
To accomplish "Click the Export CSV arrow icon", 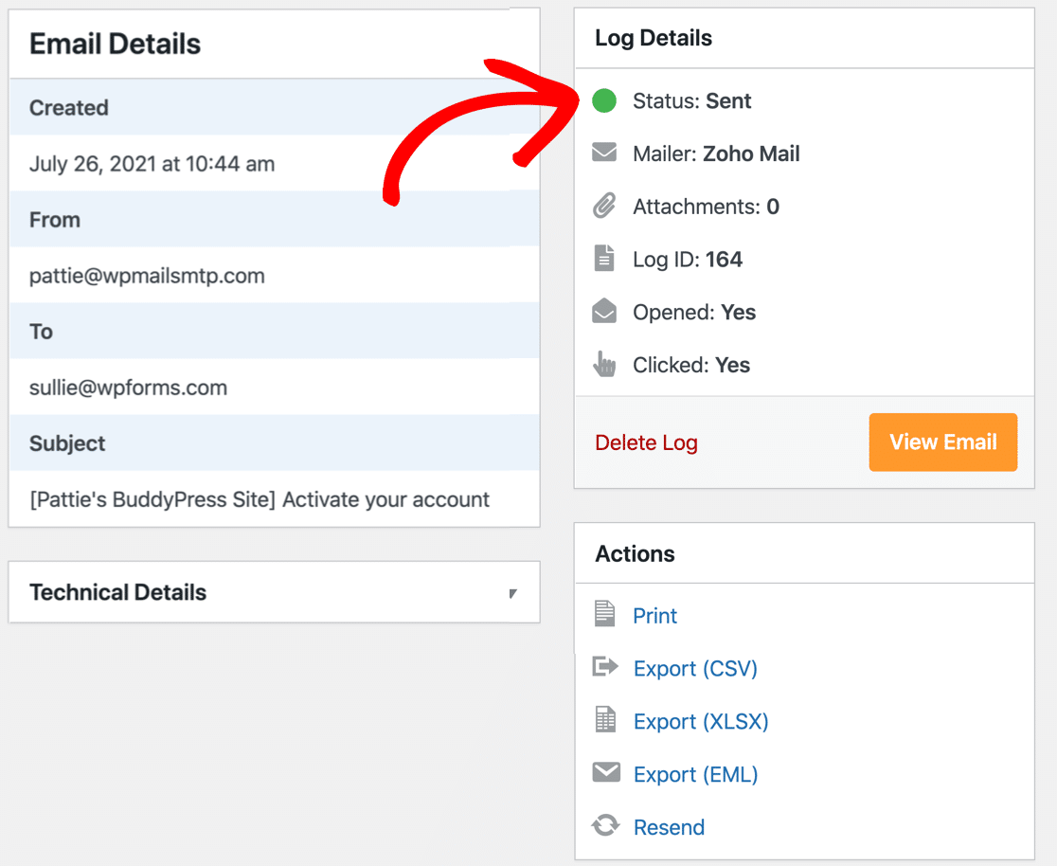I will coord(607,668).
